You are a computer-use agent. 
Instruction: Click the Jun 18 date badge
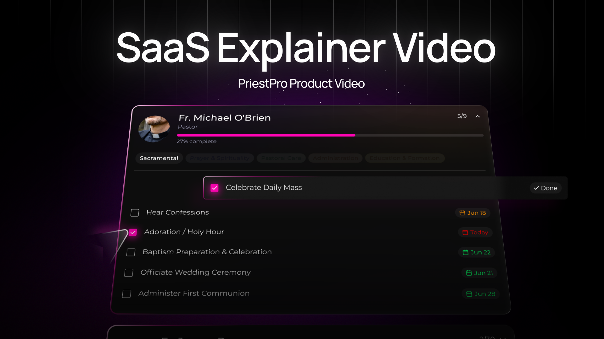pos(473,213)
